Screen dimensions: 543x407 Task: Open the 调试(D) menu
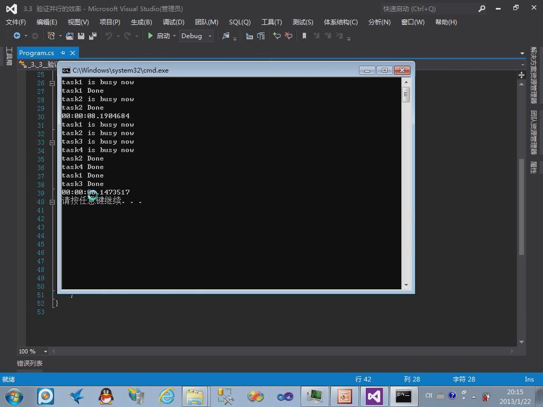point(173,22)
